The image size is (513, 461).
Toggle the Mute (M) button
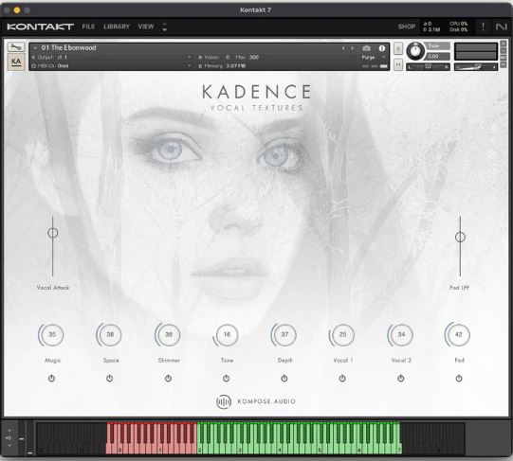point(398,64)
